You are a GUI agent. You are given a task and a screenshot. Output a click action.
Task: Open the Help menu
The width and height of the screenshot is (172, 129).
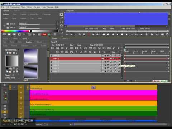click(x=57, y=7)
